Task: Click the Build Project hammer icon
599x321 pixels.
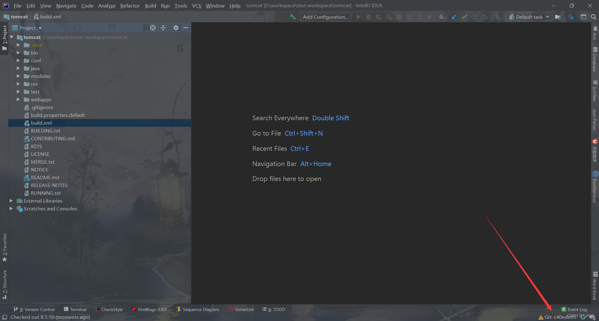Action: pos(293,17)
